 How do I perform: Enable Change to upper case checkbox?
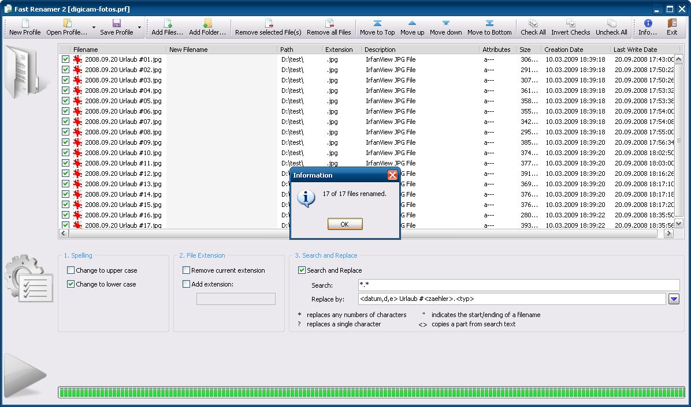[71, 270]
